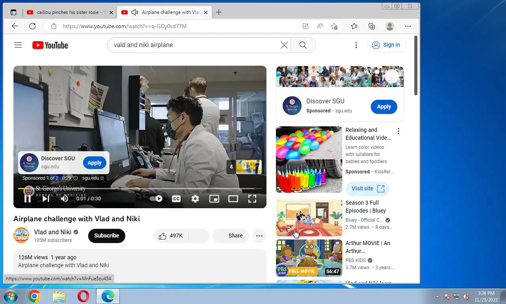Visit site for the KidsRel sponsored video

(x=367, y=188)
